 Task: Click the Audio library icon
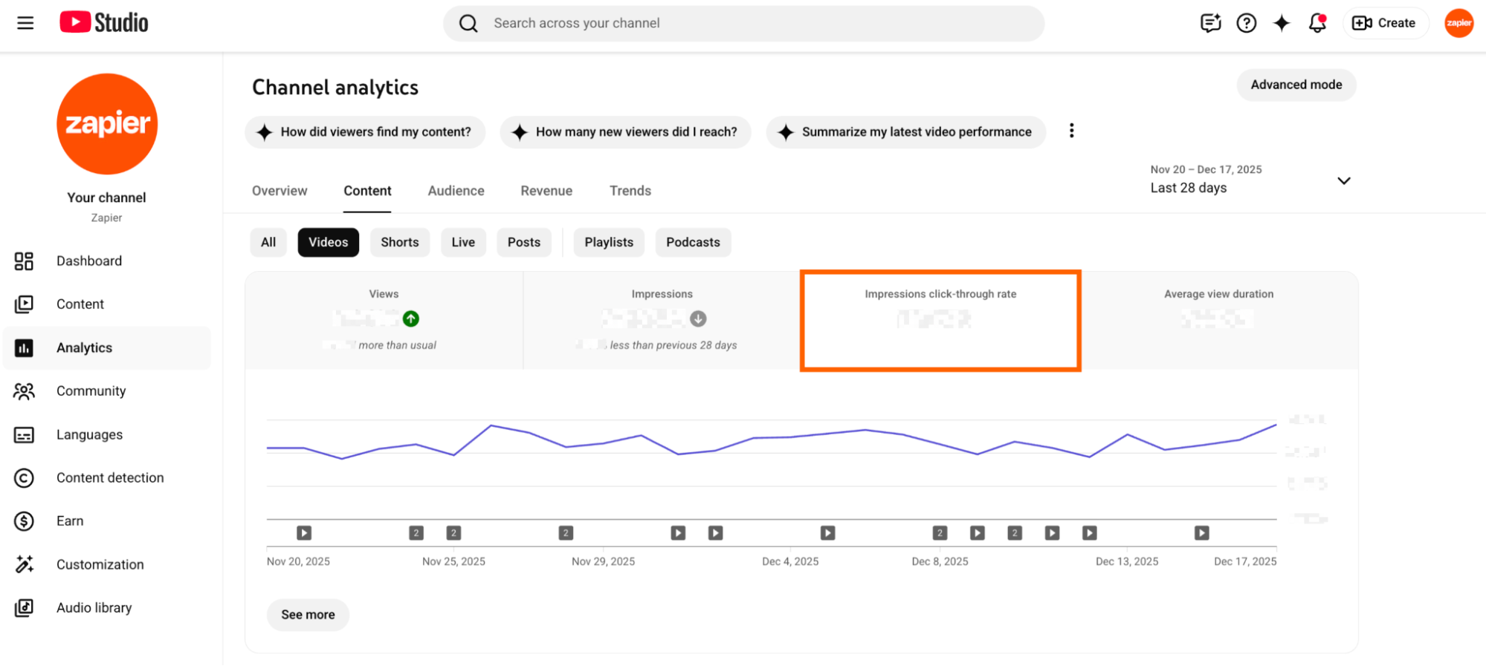(24, 607)
